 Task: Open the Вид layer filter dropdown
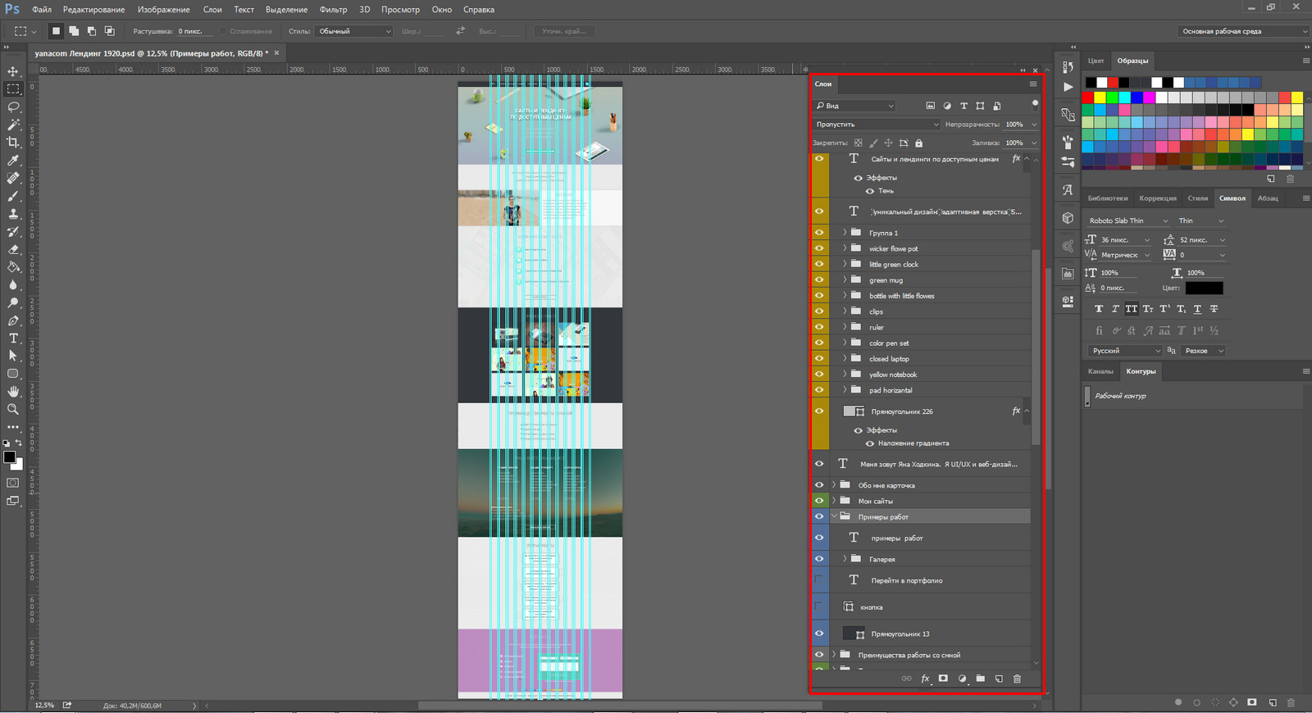click(x=855, y=106)
